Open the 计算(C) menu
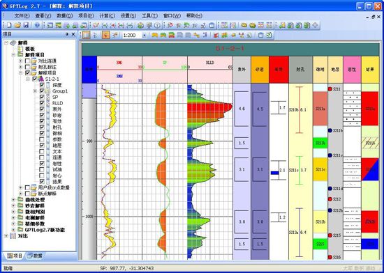Screen dimensions: 384x273 pyautogui.click(x=107, y=15)
